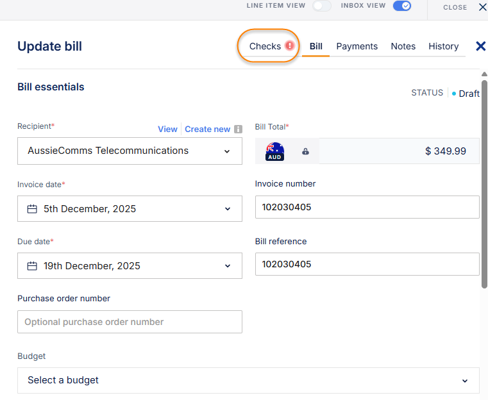Viewport: 488px width, 400px height.
Task: Open the Due date picker dropdown
Action: [x=226, y=266]
